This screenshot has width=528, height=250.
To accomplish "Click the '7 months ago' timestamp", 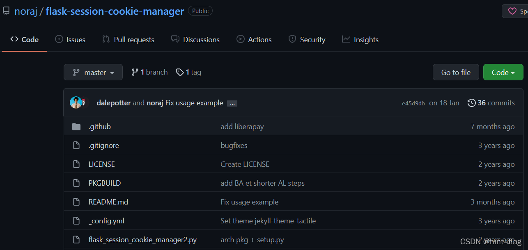I will (x=493, y=127).
